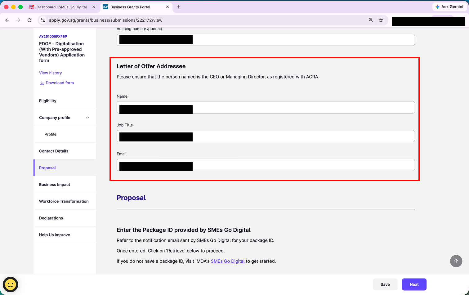Click the Save button
The width and height of the screenshot is (469, 295).
tap(385, 284)
